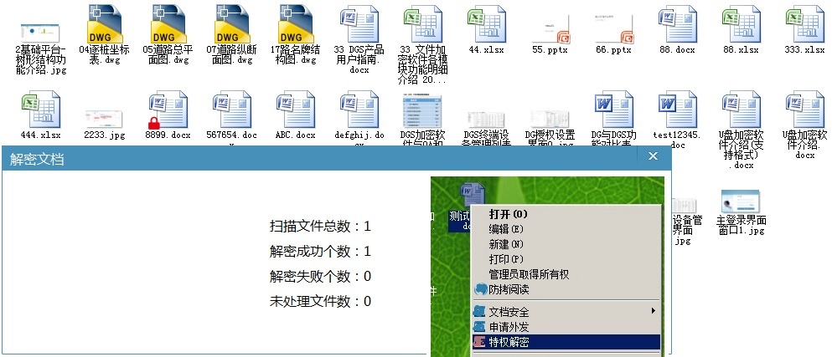Click the 8899.docx document icon
Viewport: 832px width, 357px height.
(x=168, y=109)
